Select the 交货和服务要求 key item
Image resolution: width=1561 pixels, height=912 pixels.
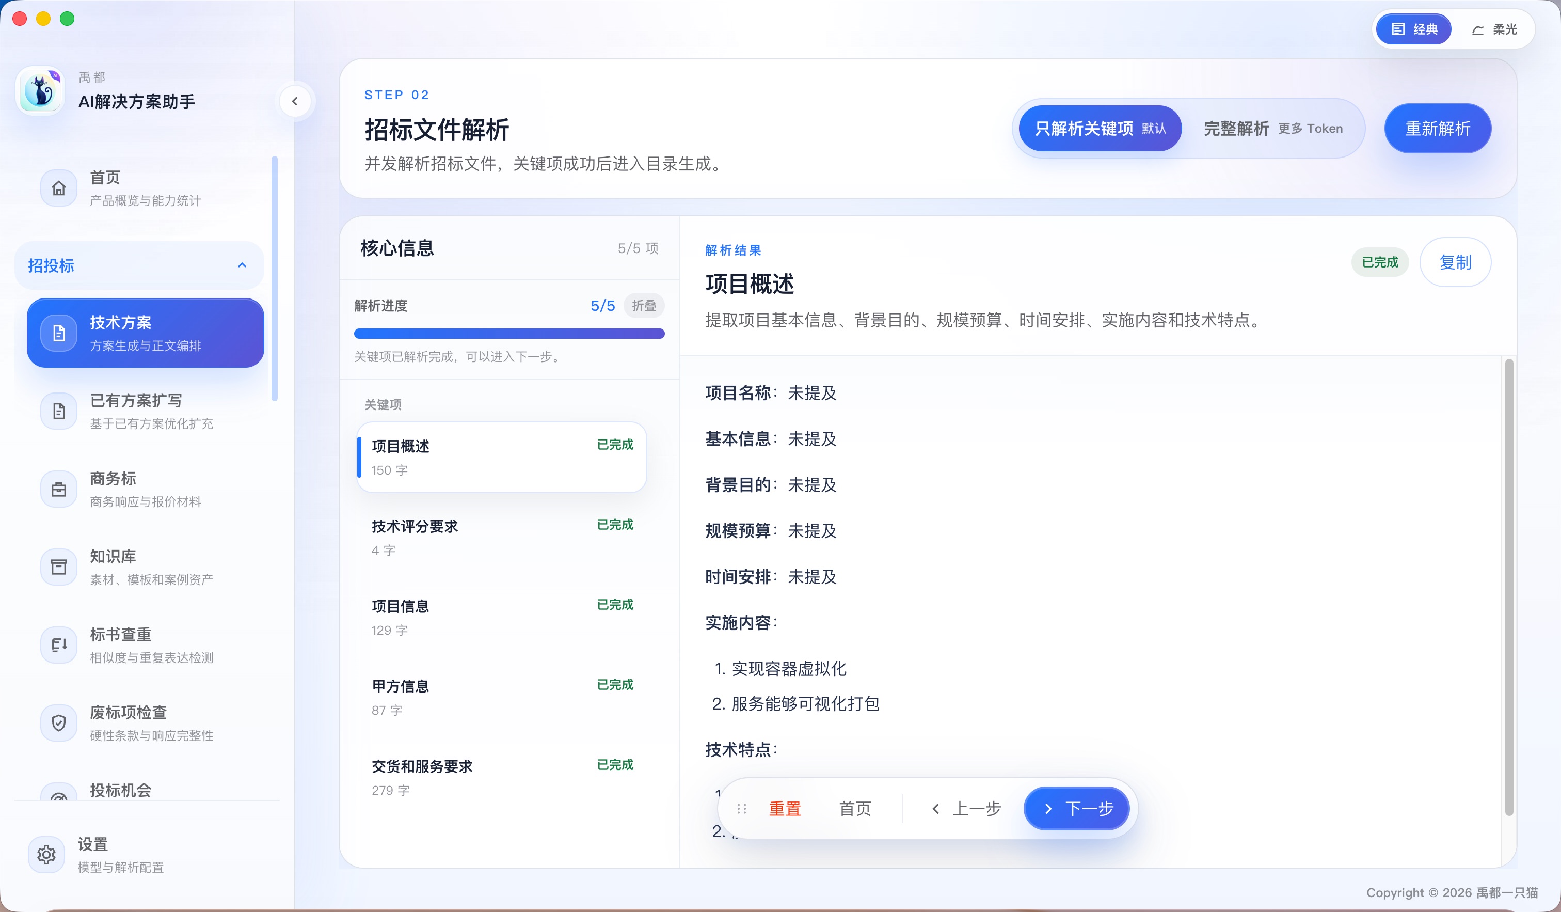(x=502, y=777)
